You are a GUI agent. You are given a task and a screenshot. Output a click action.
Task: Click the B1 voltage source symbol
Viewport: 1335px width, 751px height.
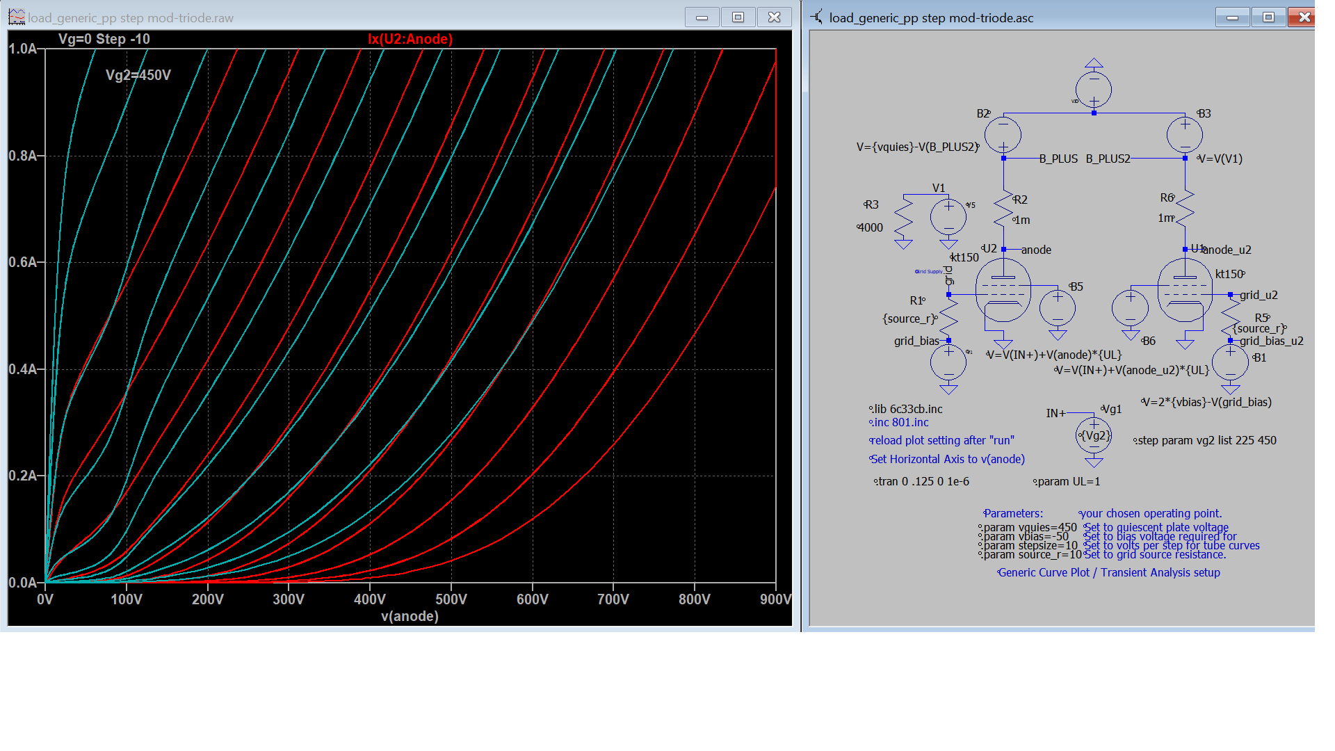point(1231,362)
